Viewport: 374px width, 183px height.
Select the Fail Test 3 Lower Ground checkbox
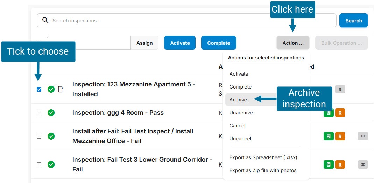pyautogui.click(x=39, y=164)
